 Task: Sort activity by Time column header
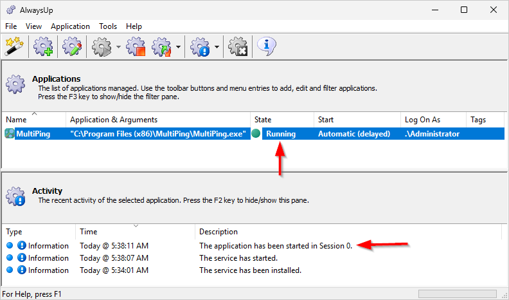click(136, 231)
